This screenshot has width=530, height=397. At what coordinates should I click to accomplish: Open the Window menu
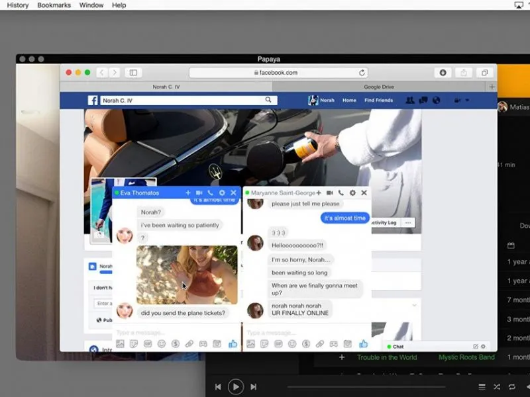tap(91, 5)
